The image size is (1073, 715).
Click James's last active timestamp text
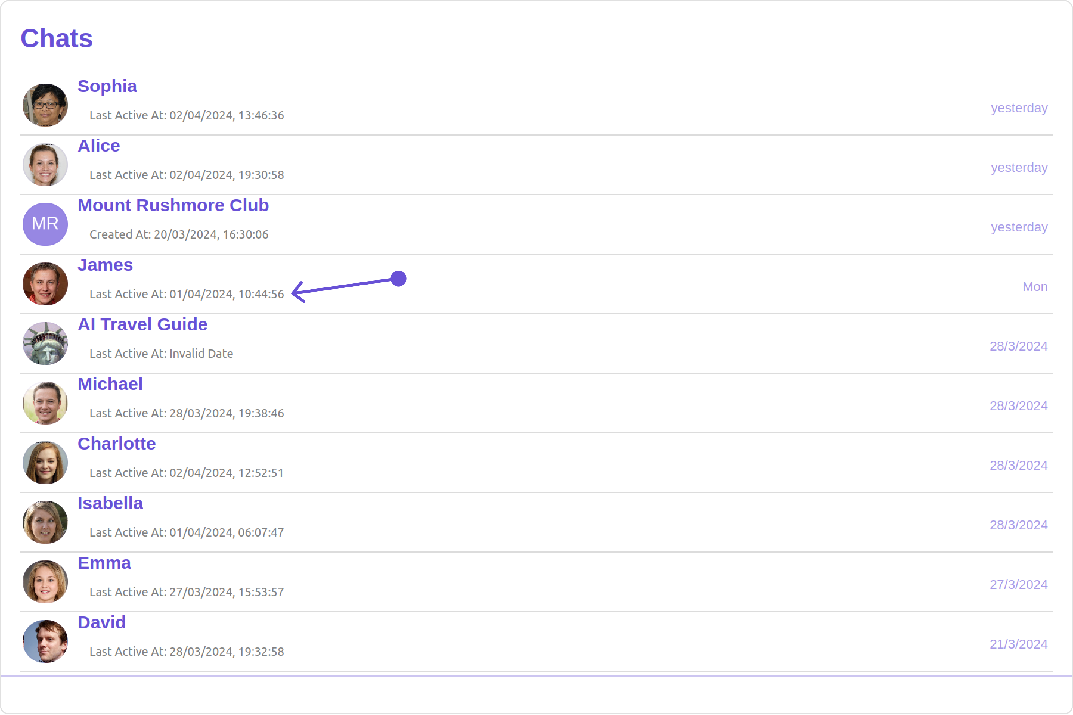[x=187, y=294]
